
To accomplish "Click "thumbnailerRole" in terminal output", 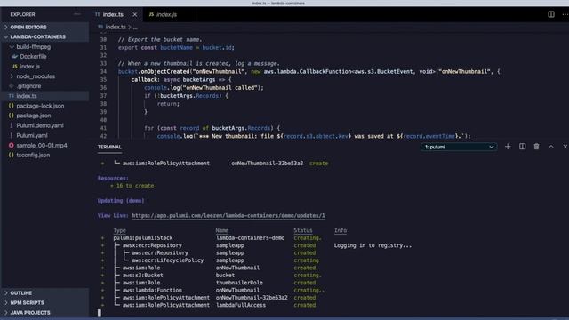I will [x=239, y=283].
